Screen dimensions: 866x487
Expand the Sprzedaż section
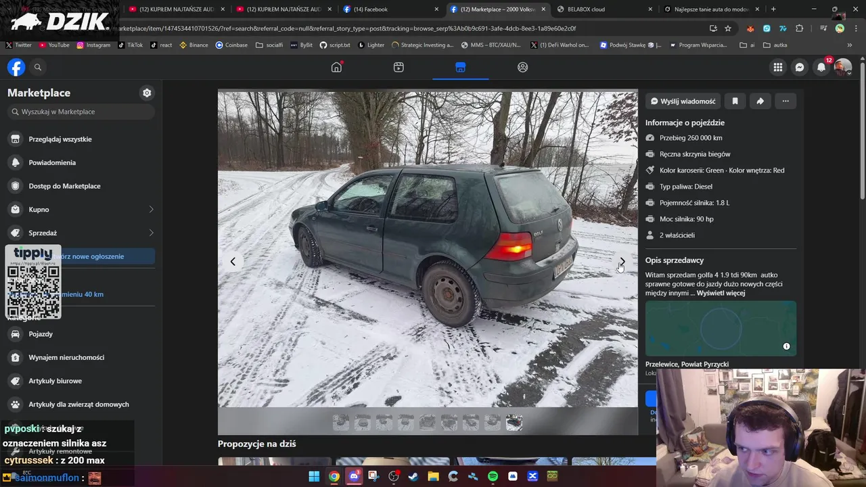tap(81, 233)
